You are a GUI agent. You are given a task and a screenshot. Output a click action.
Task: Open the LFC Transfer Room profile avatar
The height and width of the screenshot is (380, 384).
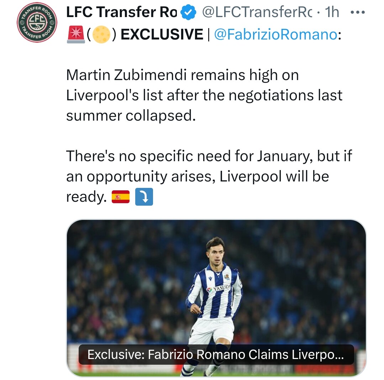click(37, 22)
